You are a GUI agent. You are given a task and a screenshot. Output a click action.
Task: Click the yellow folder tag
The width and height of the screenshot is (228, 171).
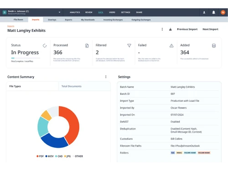[179, 153]
